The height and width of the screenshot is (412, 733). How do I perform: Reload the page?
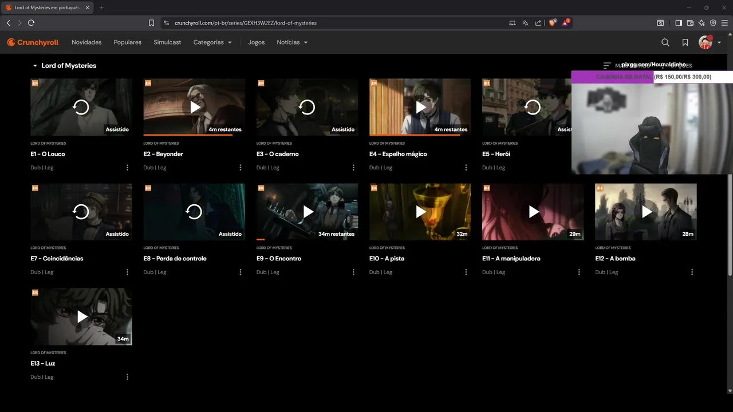pyautogui.click(x=31, y=23)
